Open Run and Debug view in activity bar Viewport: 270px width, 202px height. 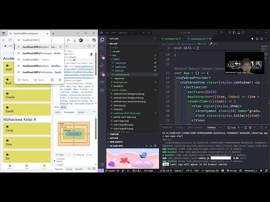(102, 65)
